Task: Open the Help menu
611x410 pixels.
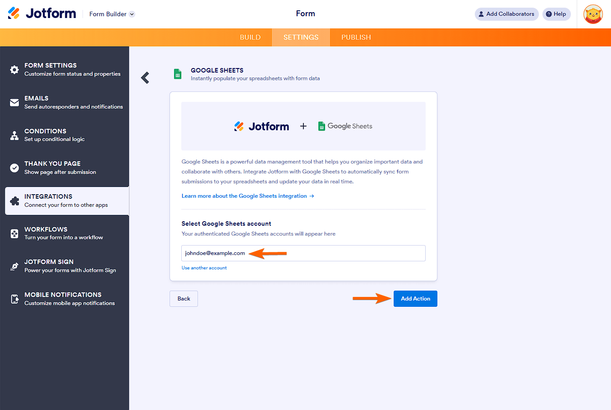Action: point(556,14)
